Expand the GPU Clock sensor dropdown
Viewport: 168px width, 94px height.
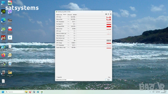(x=68, y=17)
